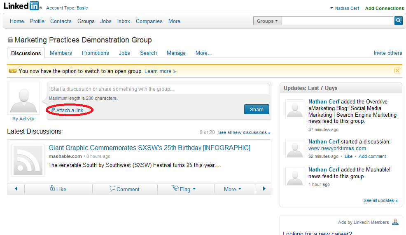
Task: Click the lock icon beside group name
Action: (10, 40)
